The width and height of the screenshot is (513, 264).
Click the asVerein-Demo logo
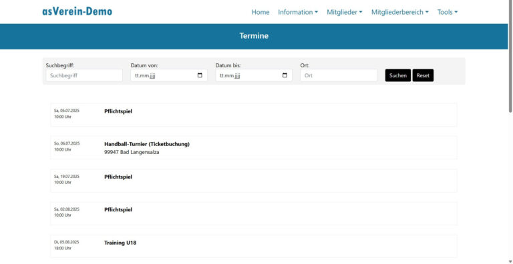click(x=77, y=11)
